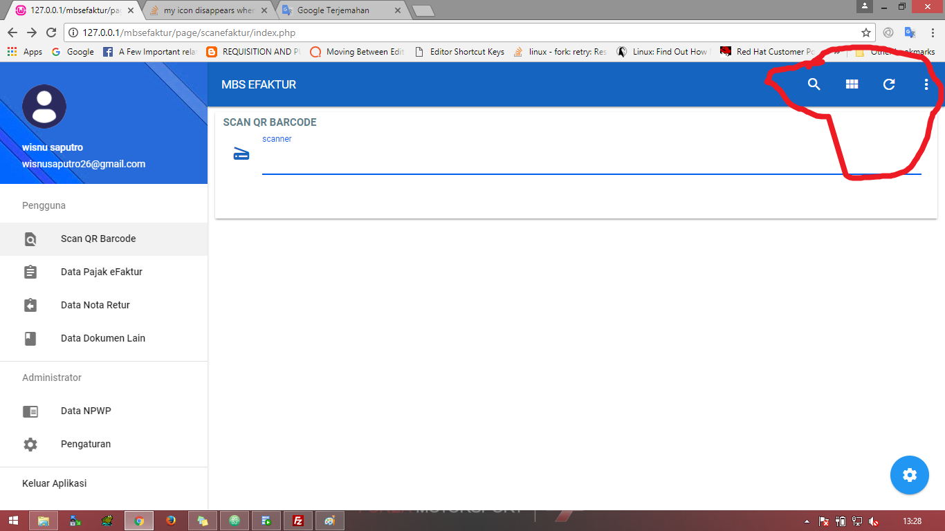The width and height of the screenshot is (945, 531).
Task: Click the Data Nota Retur icon
Action: point(30,305)
